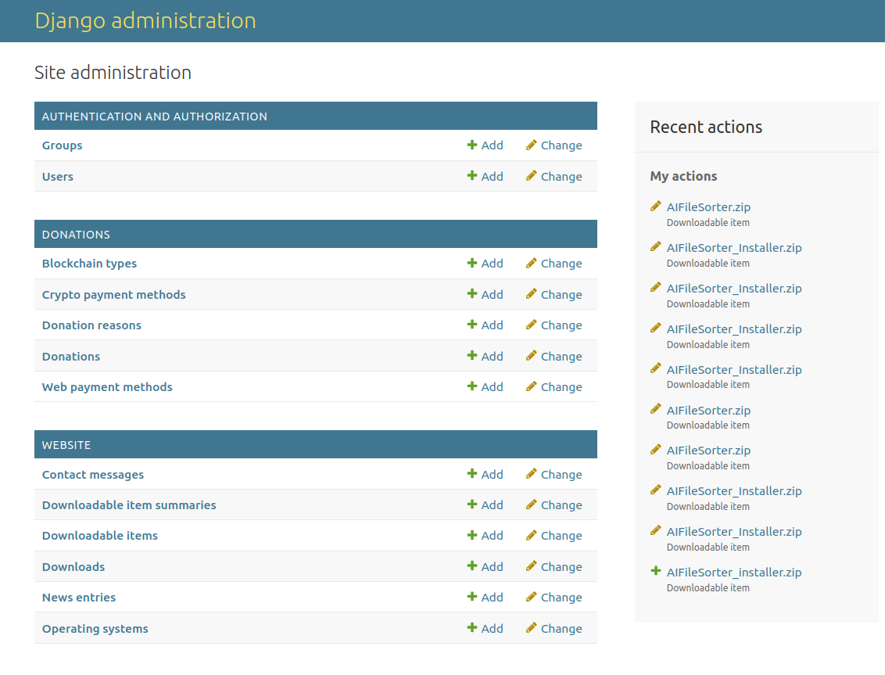Click the plus icon for News entries

(x=472, y=597)
